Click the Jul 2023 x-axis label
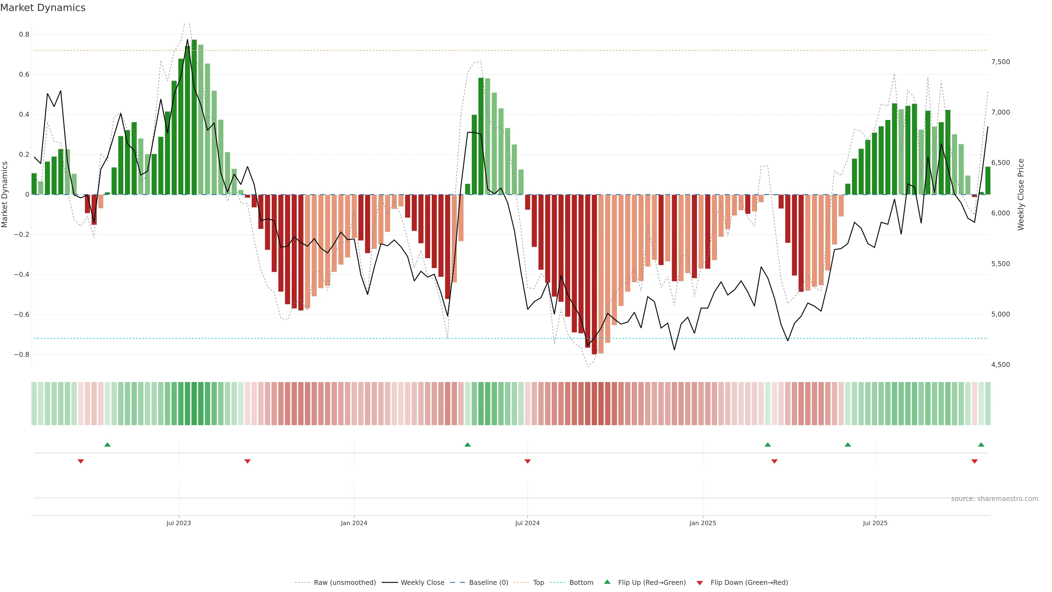This screenshot has width=1052, height=592. click(x=178, y=523)
